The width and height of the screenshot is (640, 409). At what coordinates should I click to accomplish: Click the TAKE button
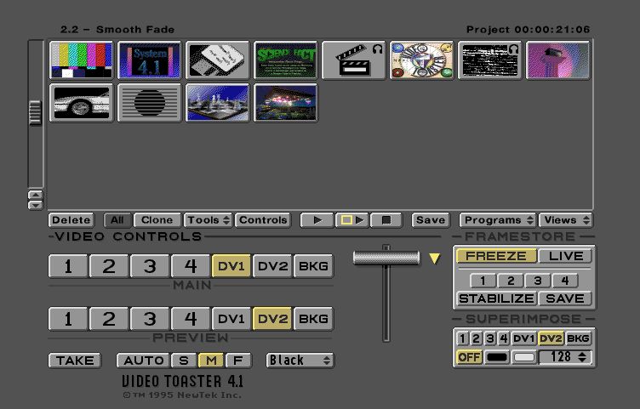click(75, 361)
